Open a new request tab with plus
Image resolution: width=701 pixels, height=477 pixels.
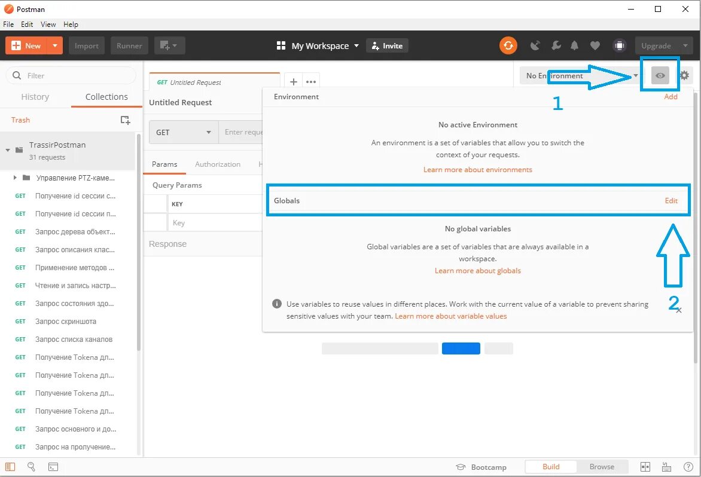tap(293, 82)
